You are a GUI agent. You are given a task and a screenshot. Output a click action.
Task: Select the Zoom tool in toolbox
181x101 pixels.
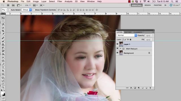(3, 88)
